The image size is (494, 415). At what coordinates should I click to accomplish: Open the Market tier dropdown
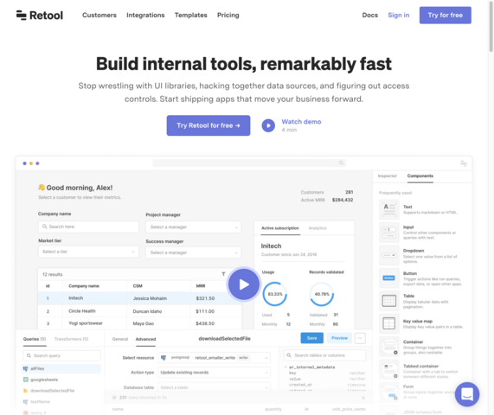[88, 252]
